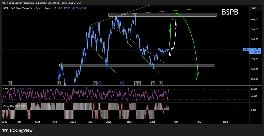264x136 pixels.
Task: Click the 0,00 MACD scale label
Action: tap(253, 110)
